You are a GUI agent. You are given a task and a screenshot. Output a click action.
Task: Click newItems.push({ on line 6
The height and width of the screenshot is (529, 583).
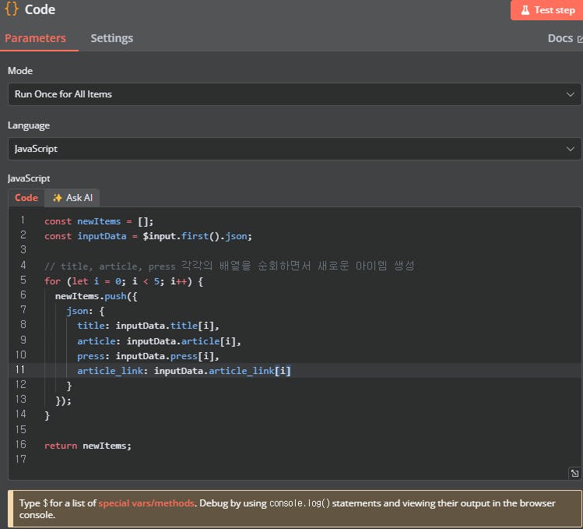point(97,296)
